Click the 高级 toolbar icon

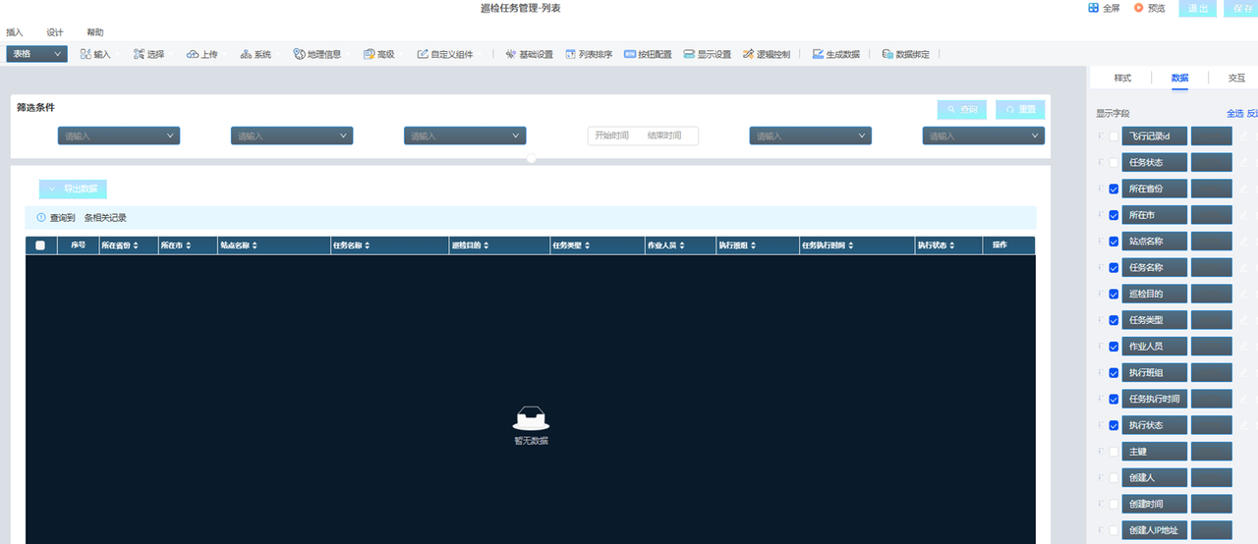[x=369, y=54]
